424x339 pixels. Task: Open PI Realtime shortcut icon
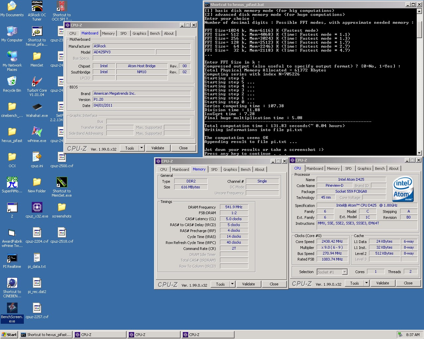pos(12,261)
